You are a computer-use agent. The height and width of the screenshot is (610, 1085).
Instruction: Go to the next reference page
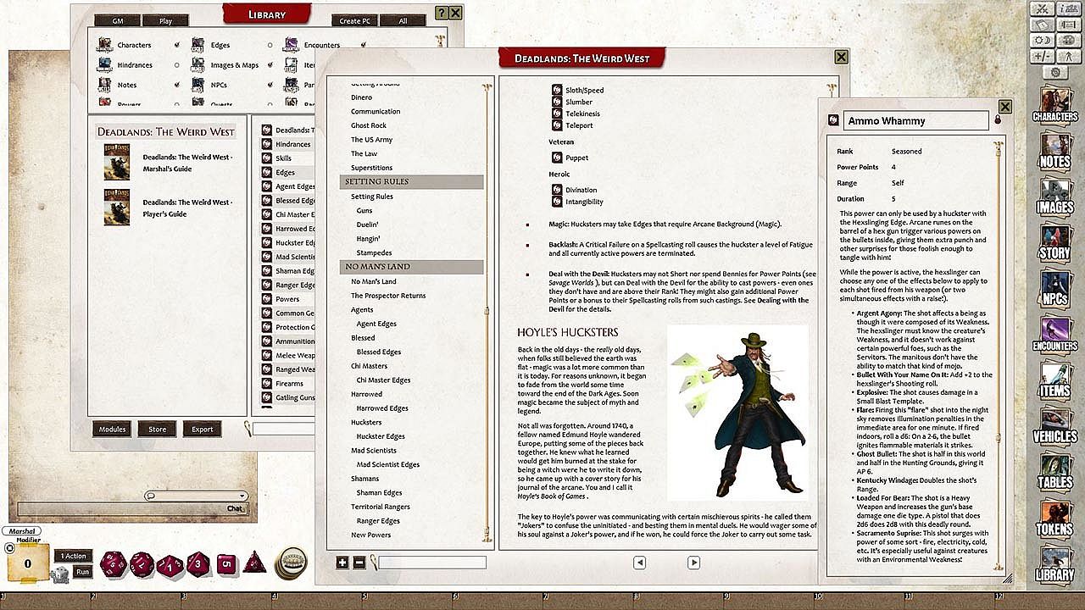(693, 562)
